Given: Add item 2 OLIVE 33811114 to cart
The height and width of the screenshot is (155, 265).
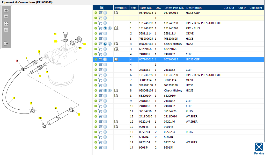Looking at the screenshot, I should click(100, 33).
